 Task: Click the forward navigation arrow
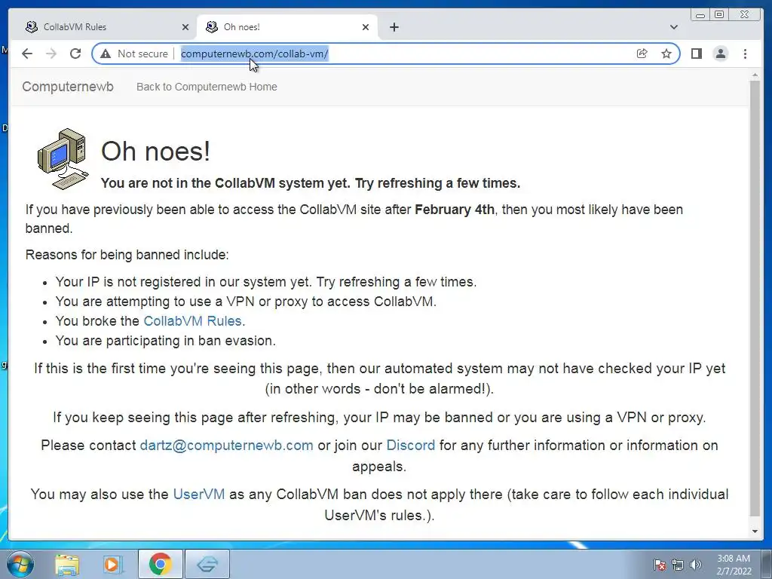(x=51, y=54)
